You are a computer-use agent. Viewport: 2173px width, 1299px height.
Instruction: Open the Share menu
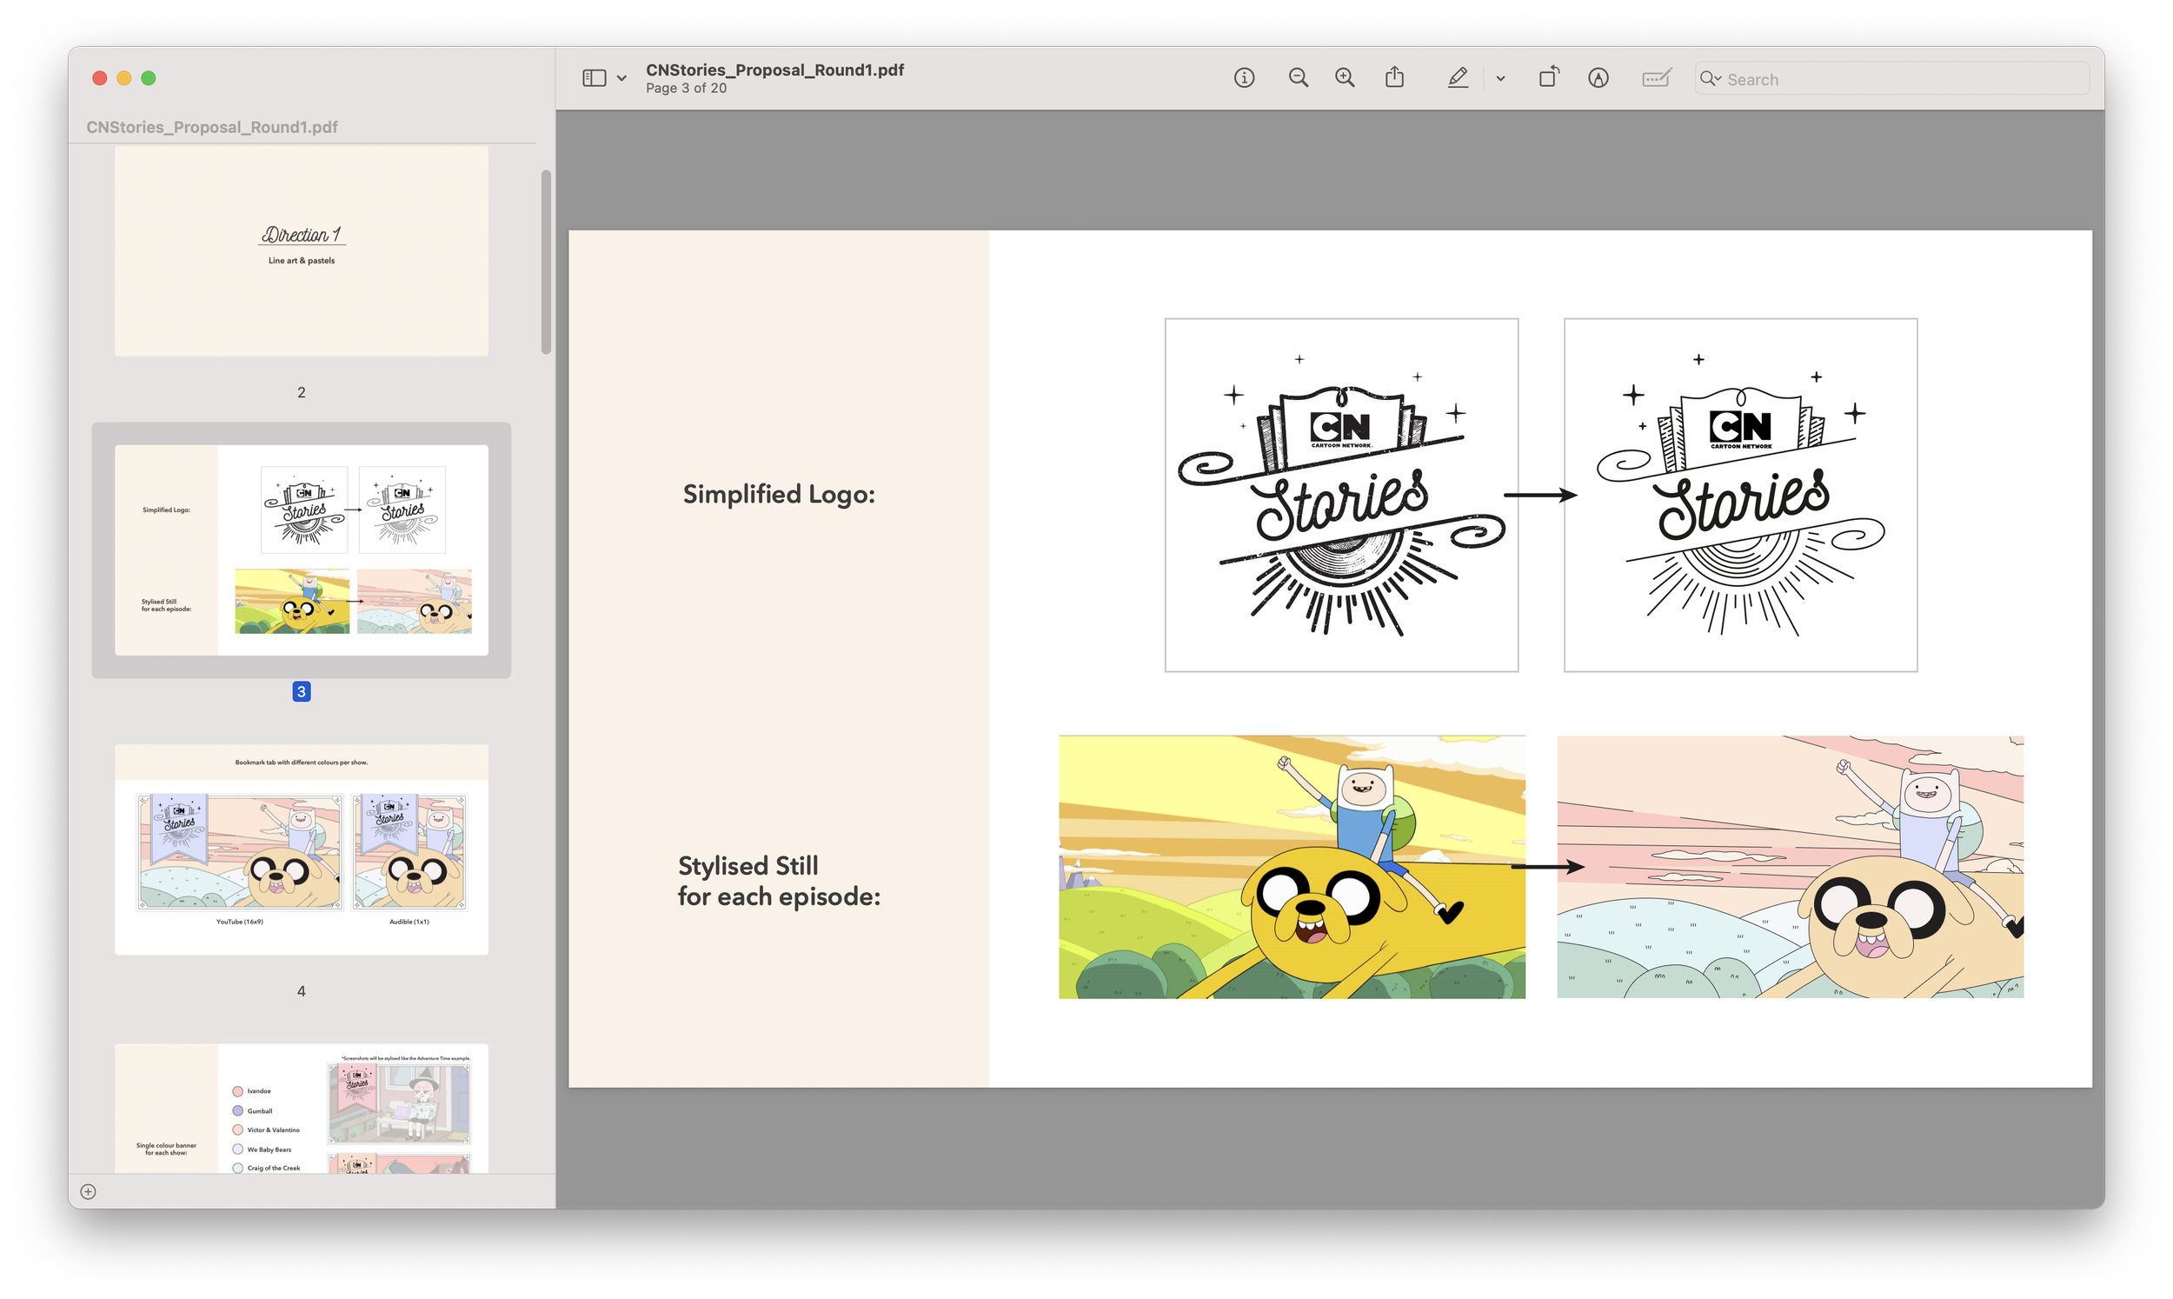click(1394, 77)
